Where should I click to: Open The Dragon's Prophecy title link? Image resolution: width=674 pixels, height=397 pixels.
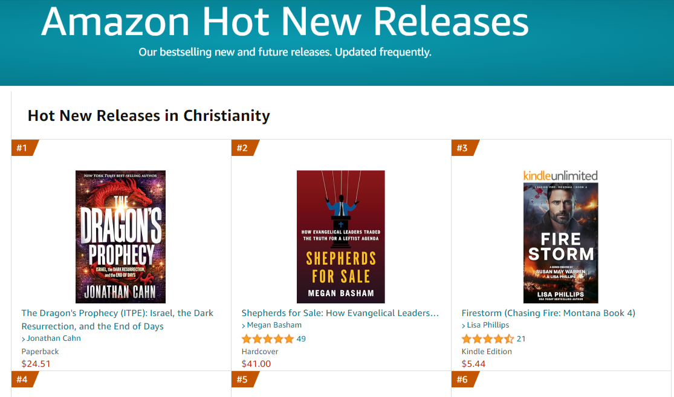click(x=117, y=318)
